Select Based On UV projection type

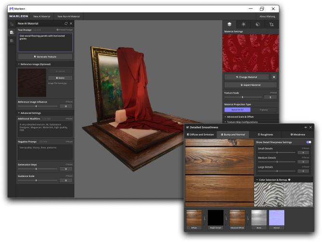coord(237,110)
